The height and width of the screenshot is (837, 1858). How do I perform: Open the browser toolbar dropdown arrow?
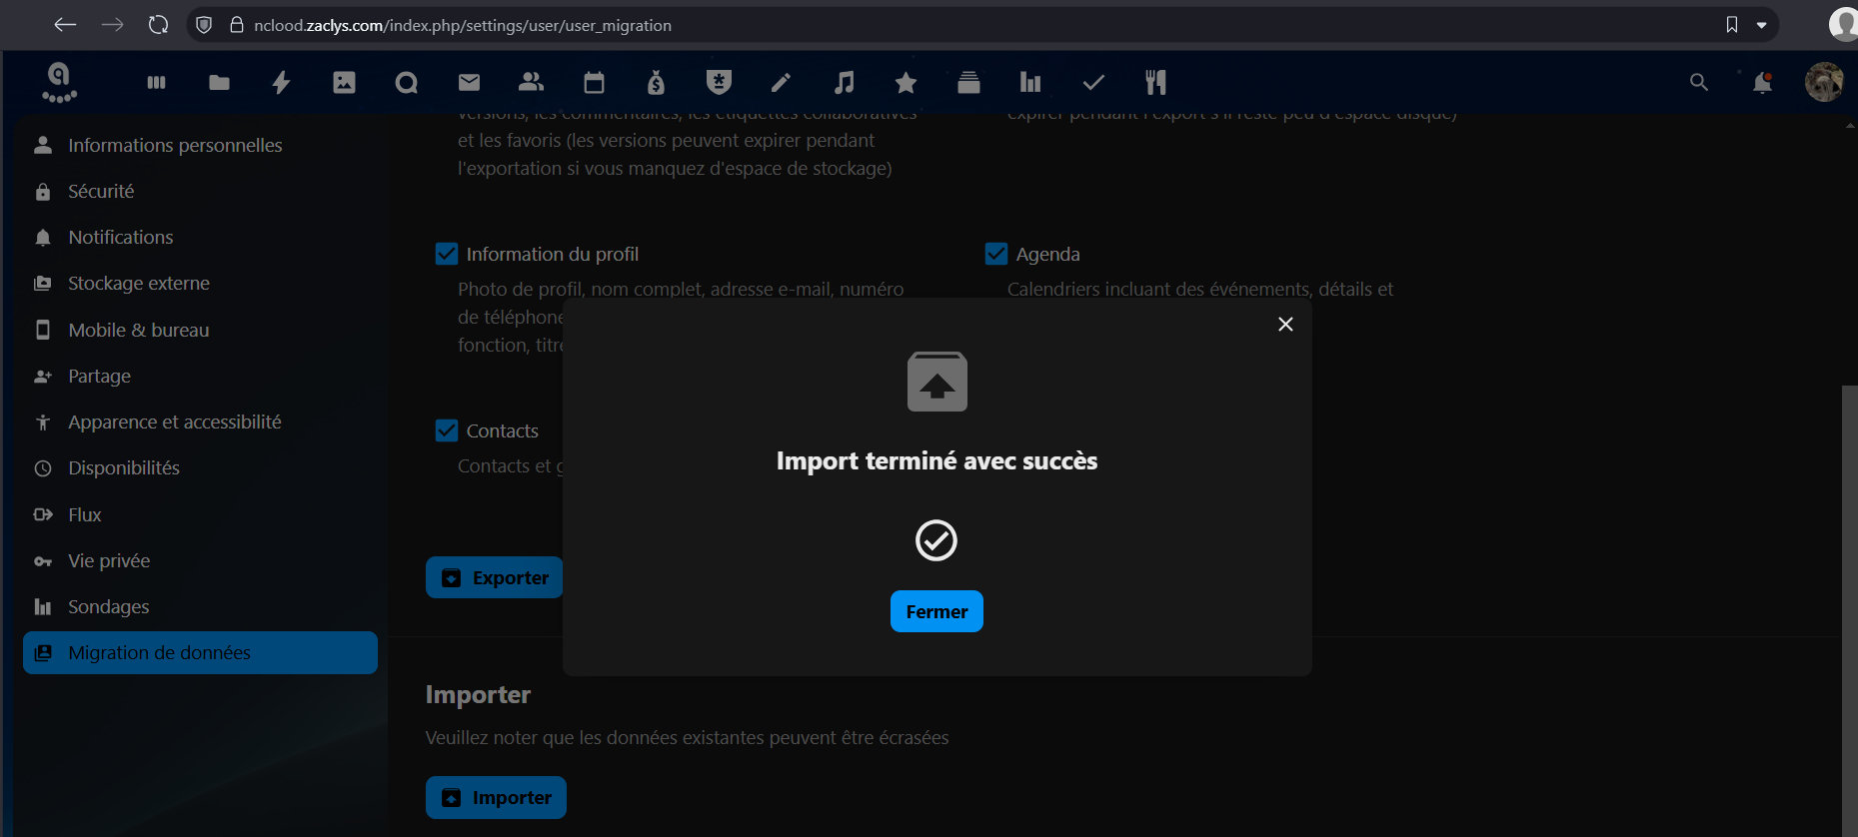point(1762,25)
